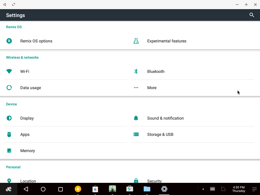This screenshot has height=195, width=260.
Task: Open the "Storage & USB" label
Action: click(160, 135)
